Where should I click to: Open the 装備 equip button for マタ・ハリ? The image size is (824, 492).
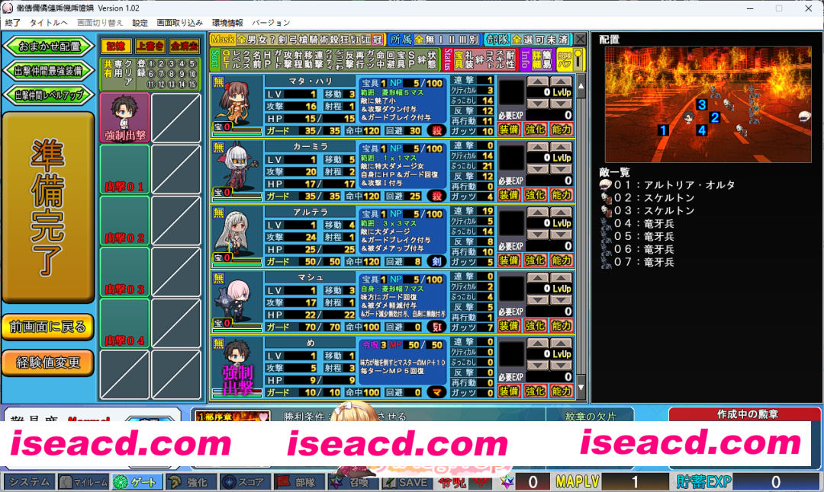click(509, 129)
